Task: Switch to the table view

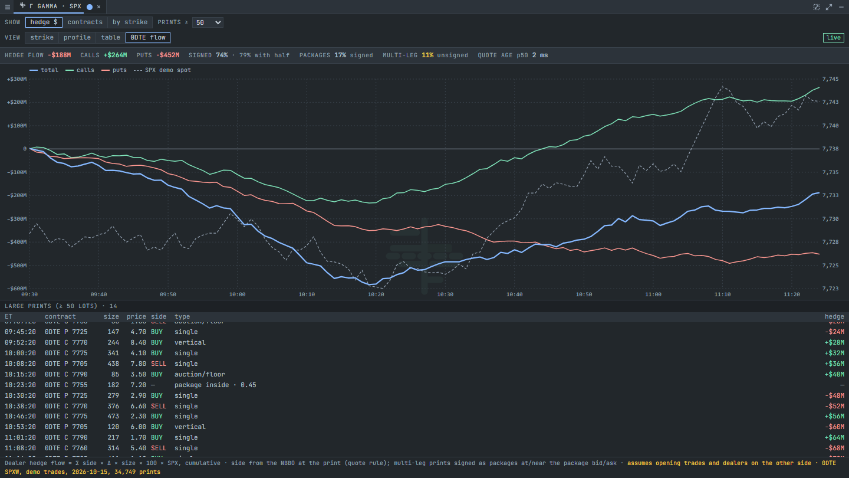Action: click(x=111, y=38)
